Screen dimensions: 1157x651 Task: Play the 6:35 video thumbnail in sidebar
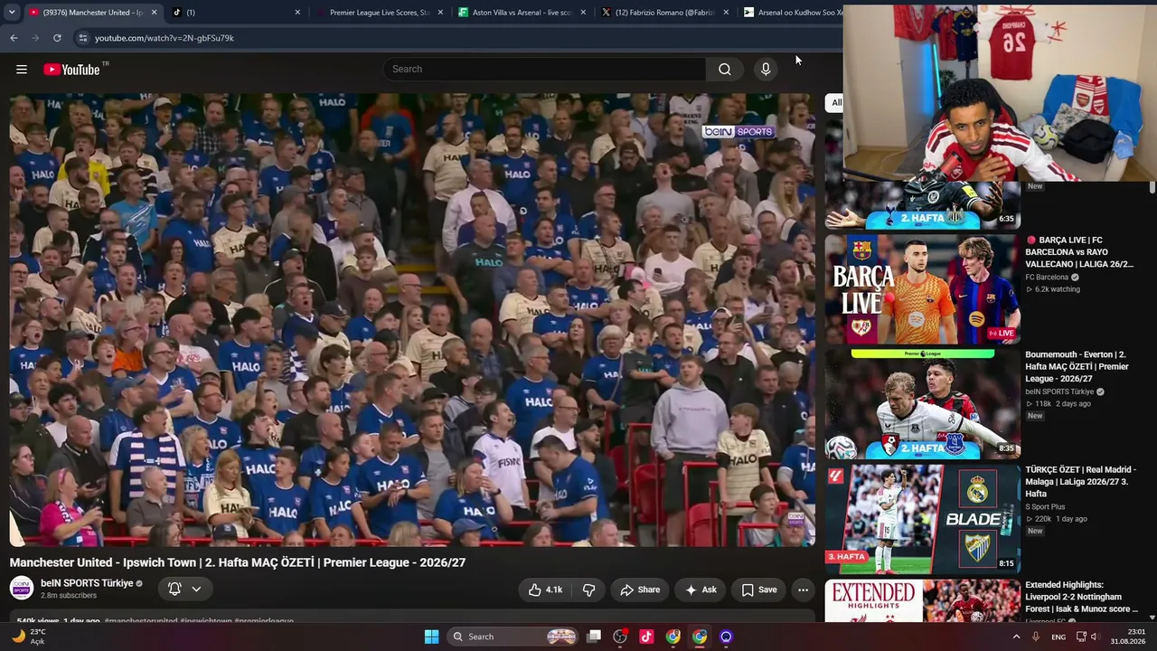[922, 206]
